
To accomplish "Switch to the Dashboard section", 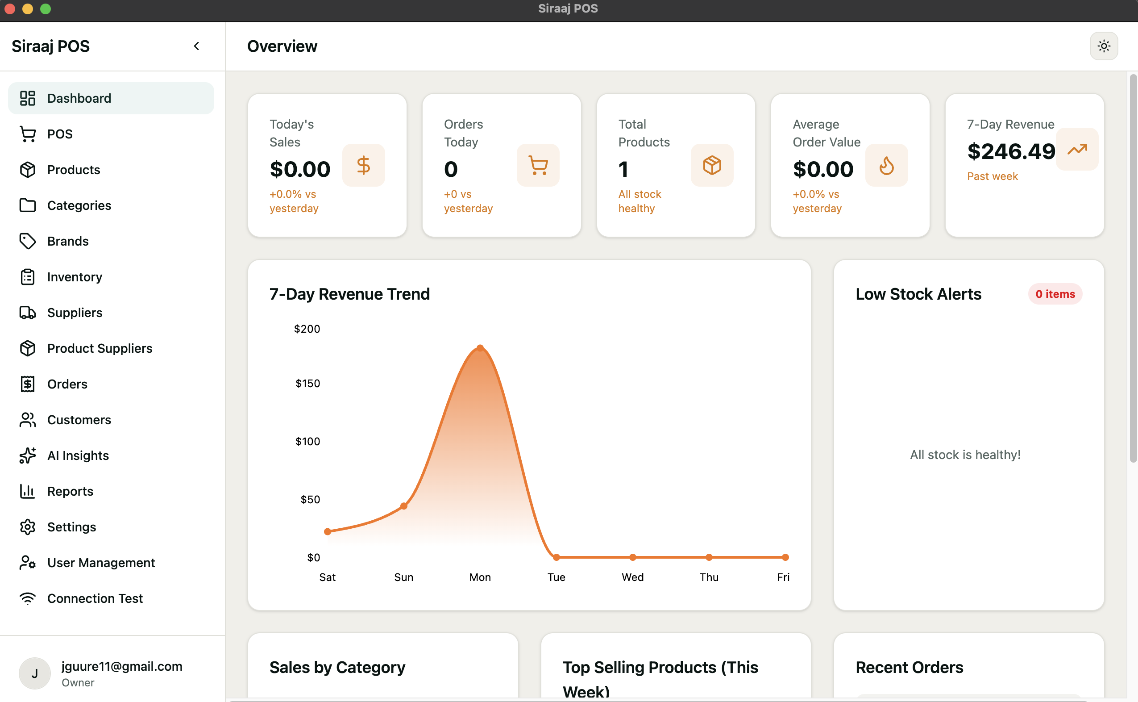I will tap(79, 98).
